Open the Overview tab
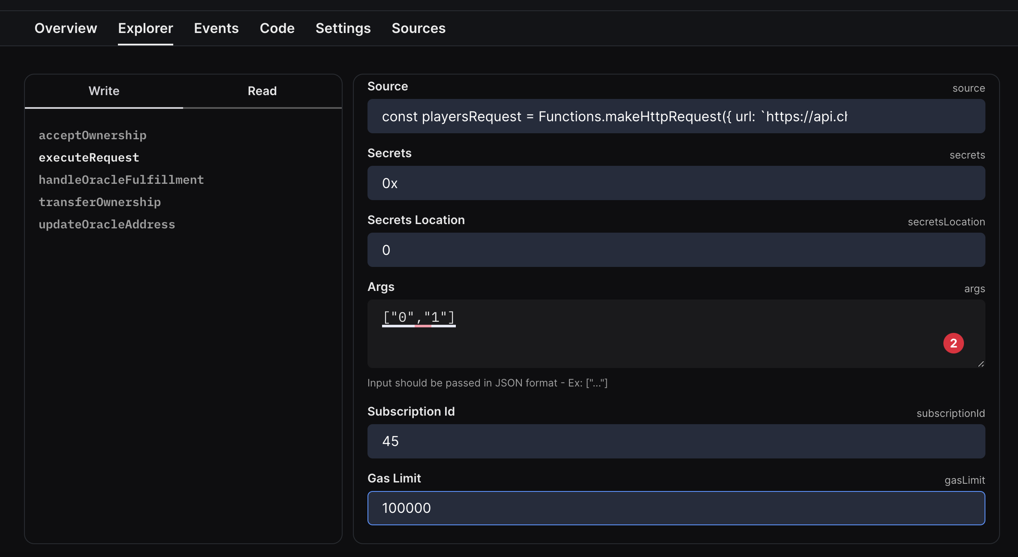Screen dimensions: 1018x557 click(x=66, y=28)
